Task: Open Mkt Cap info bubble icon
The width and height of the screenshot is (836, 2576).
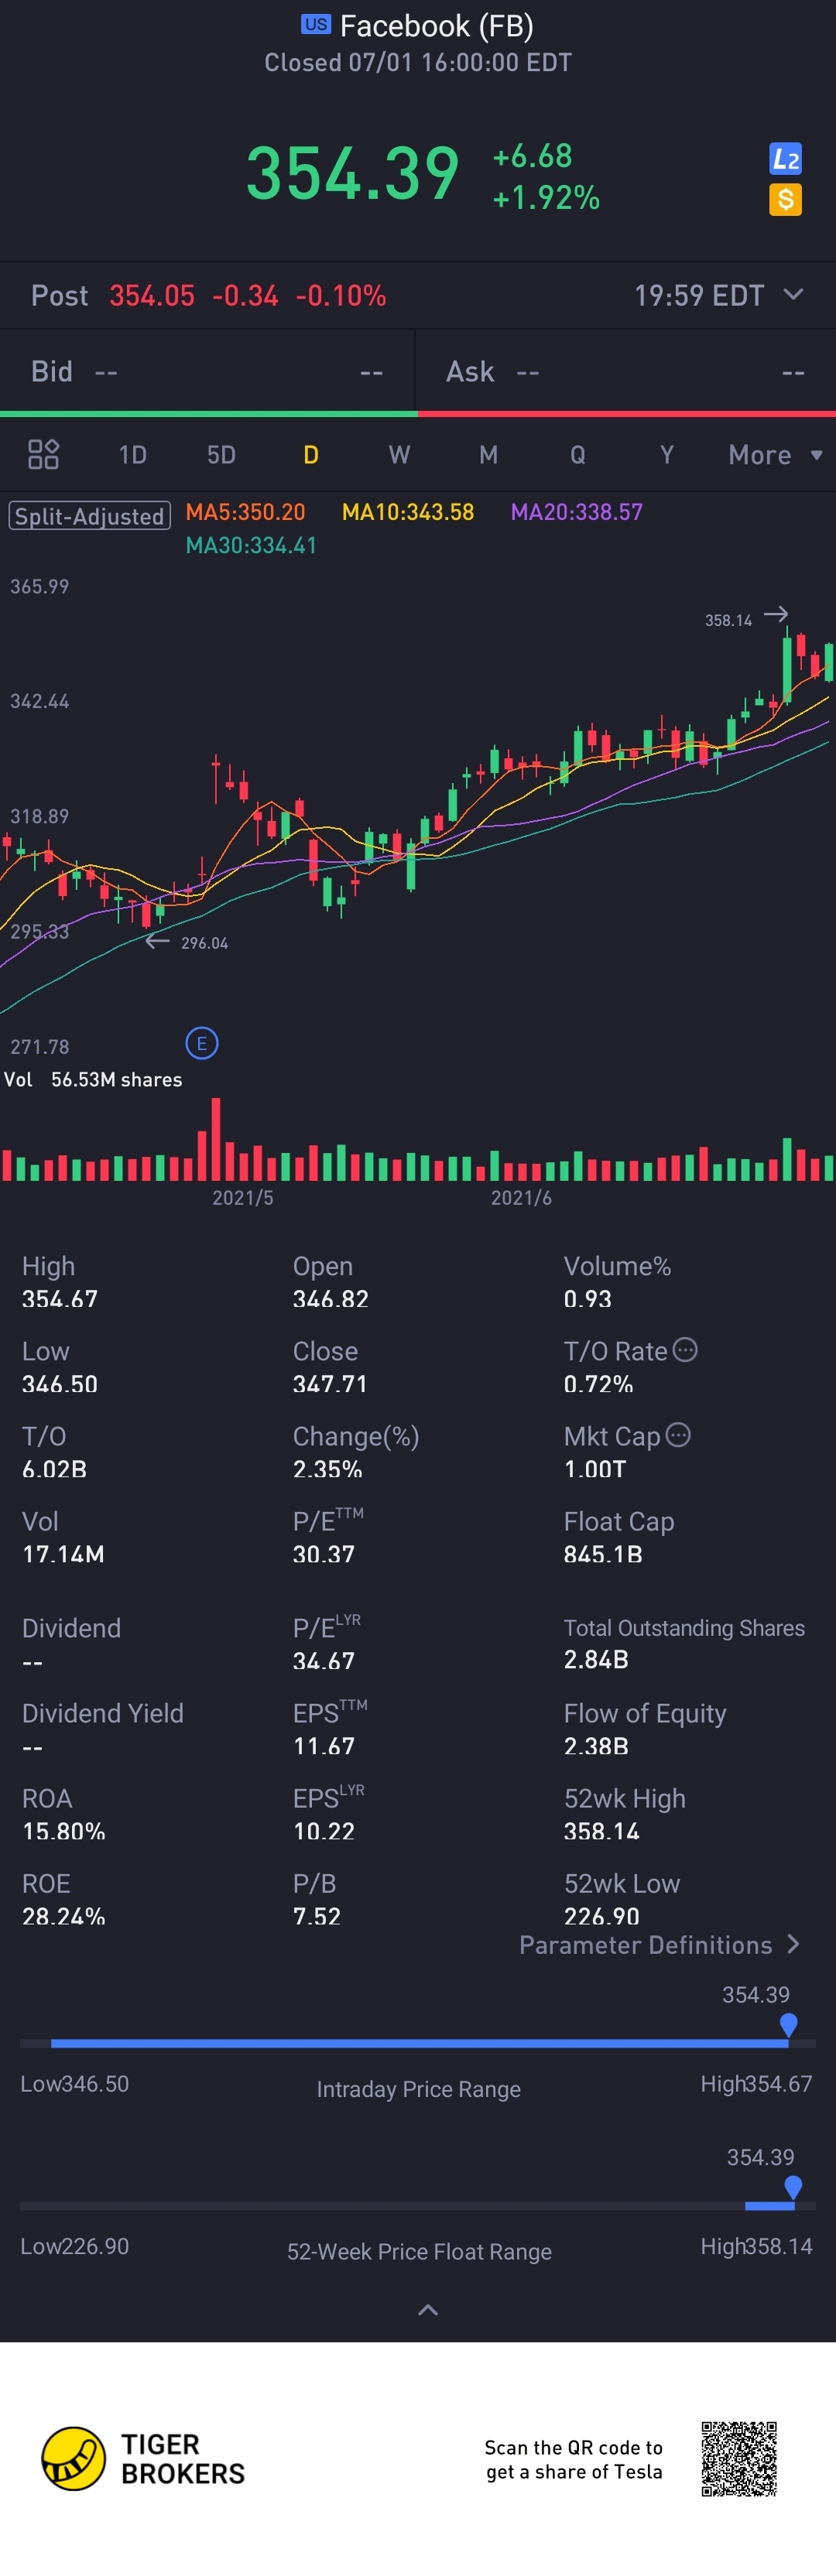Action: [x=678, y=1434]
